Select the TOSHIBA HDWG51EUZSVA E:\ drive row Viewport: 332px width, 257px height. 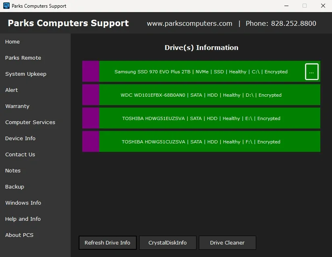[x=201, y=118]
